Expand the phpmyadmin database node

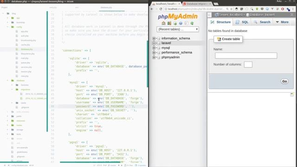tap(154, 58)
